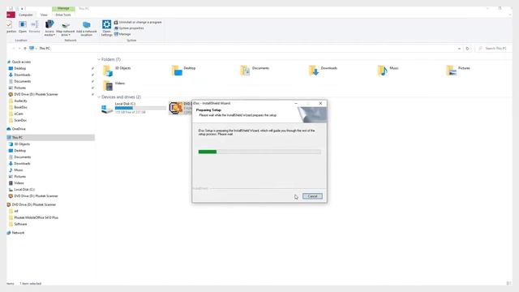Click the OneDrive cloud icon in sidebar
The image size is (519, 292).
point(9,129)
